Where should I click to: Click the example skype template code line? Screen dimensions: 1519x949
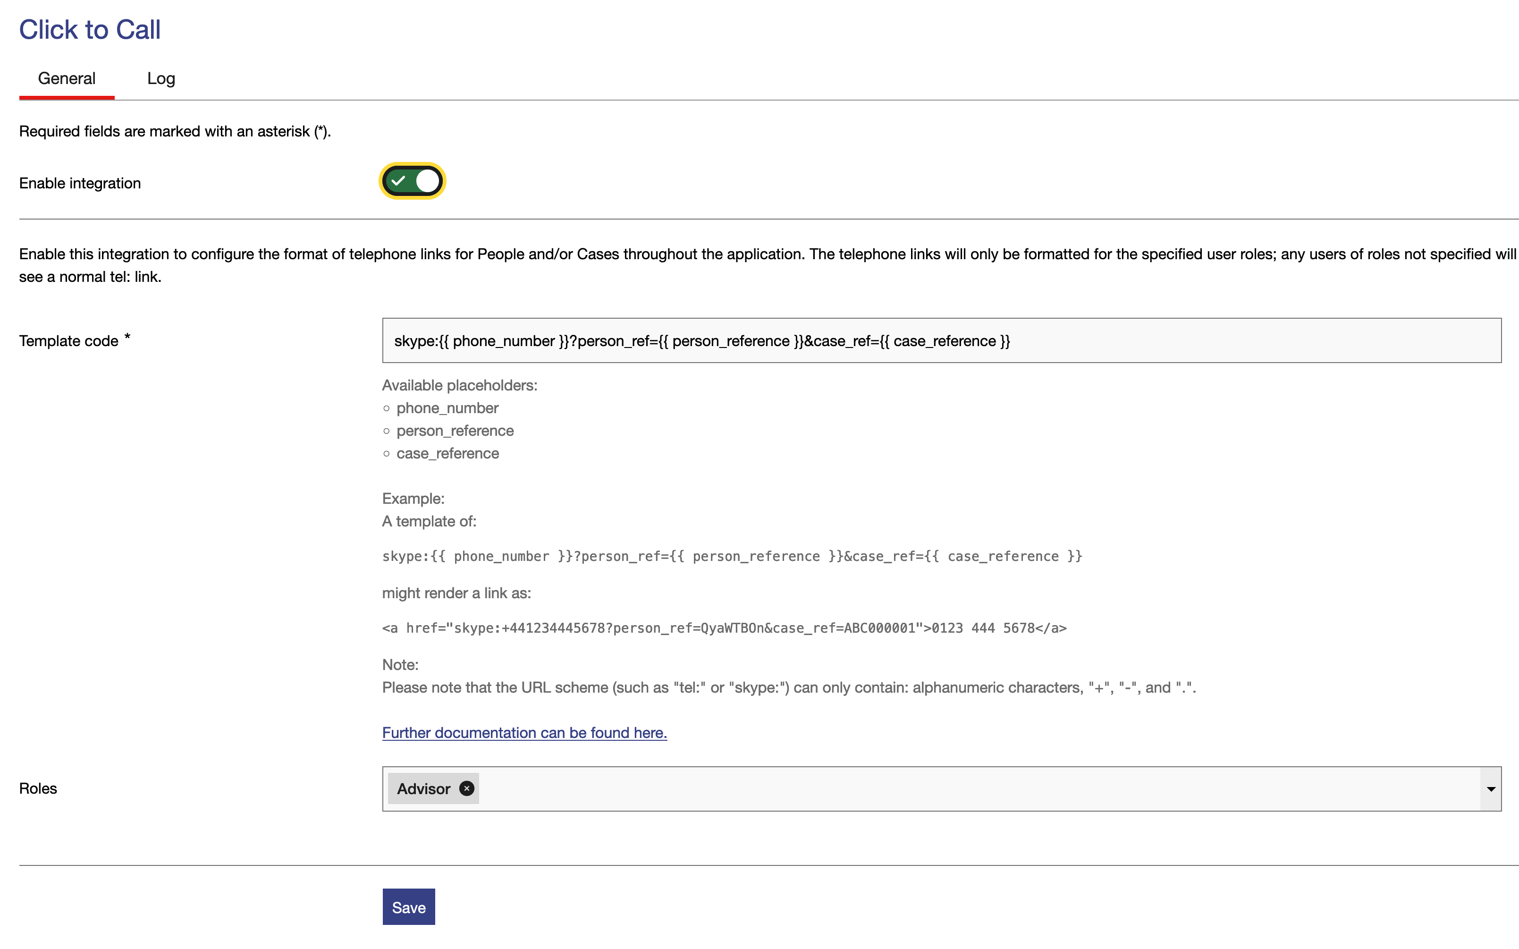click(732, 556)
